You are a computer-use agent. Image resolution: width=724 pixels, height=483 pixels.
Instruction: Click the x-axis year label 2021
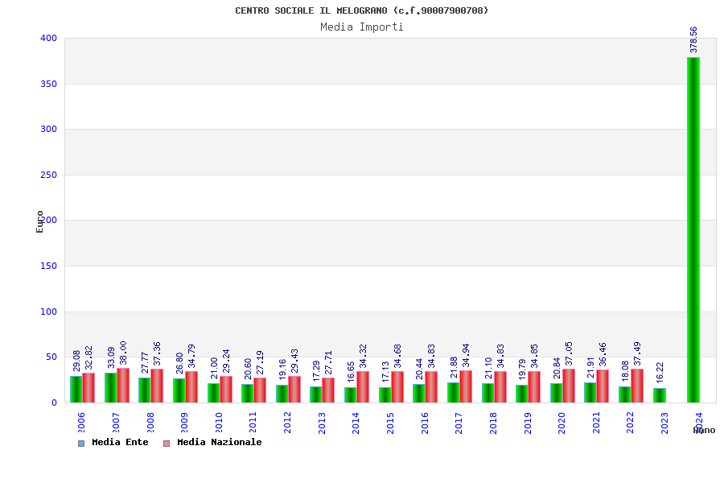596,423
